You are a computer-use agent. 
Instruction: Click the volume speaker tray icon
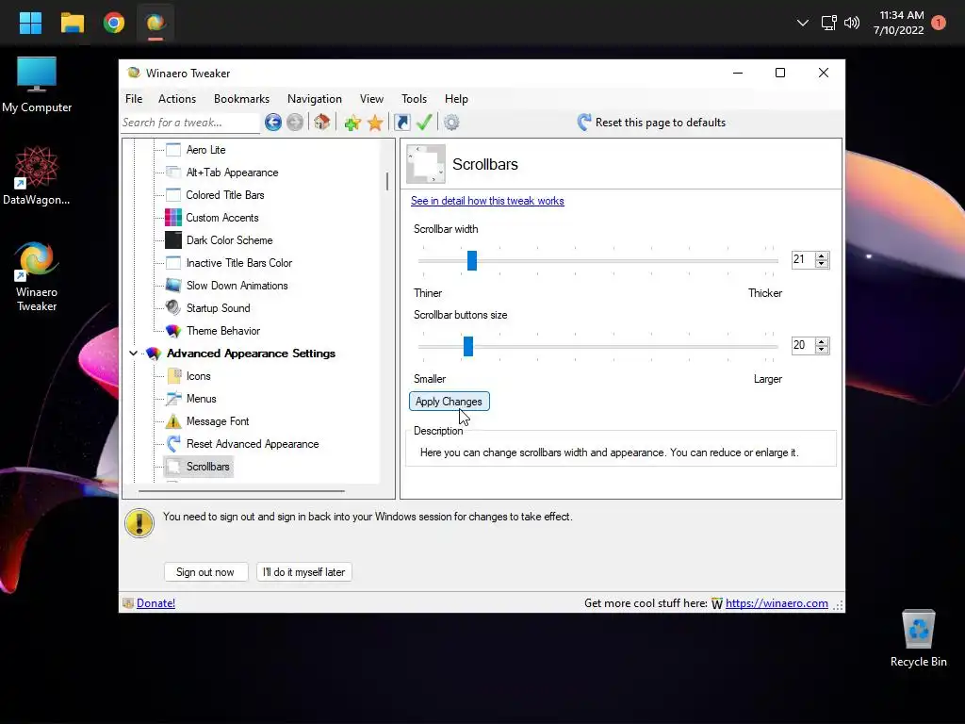point(852,23)
